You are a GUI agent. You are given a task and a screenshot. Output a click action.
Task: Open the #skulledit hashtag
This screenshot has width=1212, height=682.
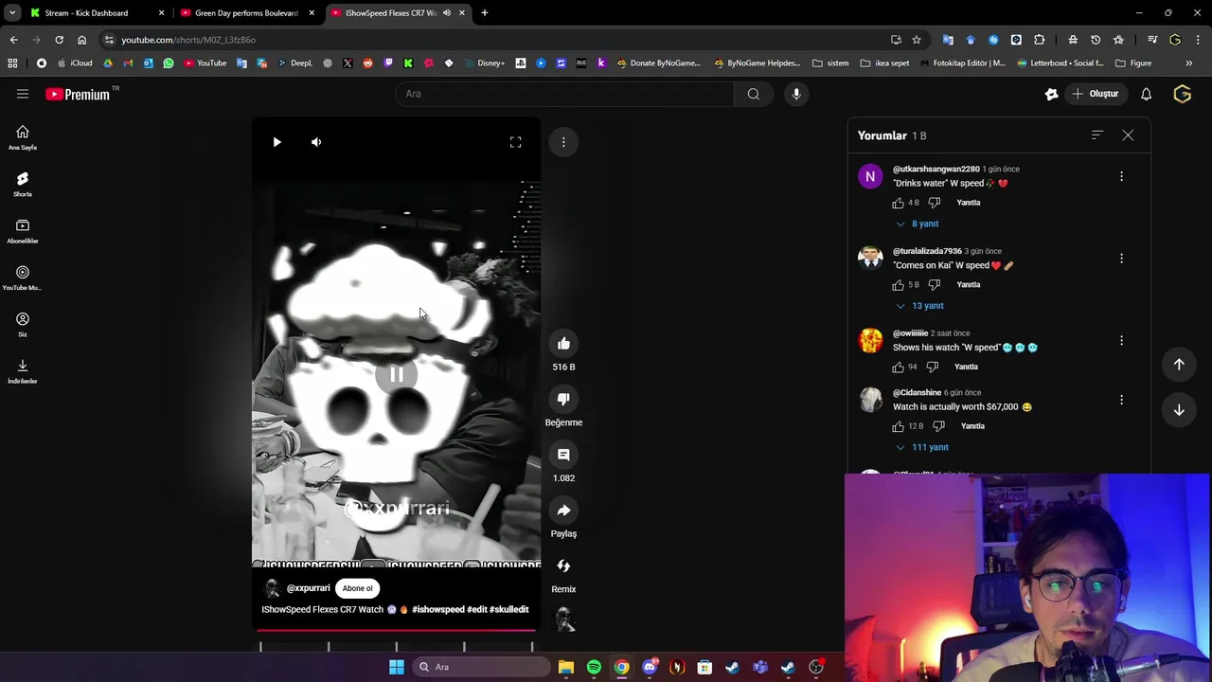508,609
